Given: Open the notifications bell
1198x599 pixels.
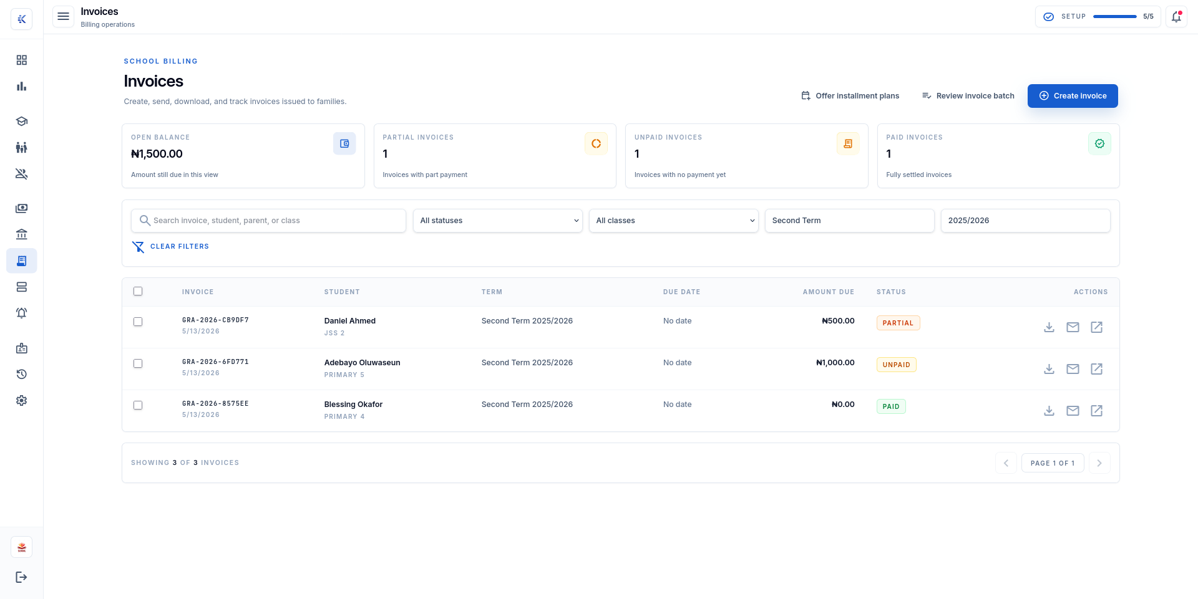Looking at the screenshot, I should 1176,17.
